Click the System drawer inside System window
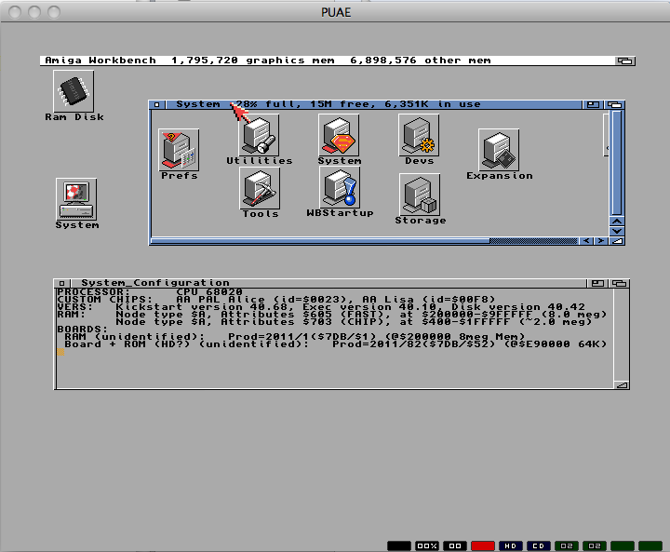The image size is (670, 552). [x=339, y=136]
